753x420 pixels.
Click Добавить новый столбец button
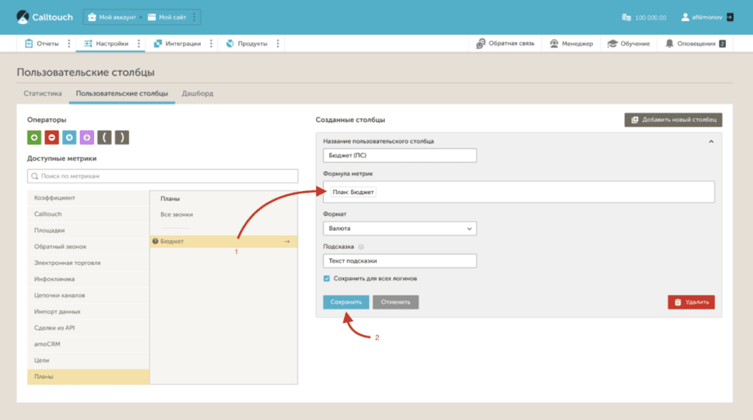click(x=673, y=120)
